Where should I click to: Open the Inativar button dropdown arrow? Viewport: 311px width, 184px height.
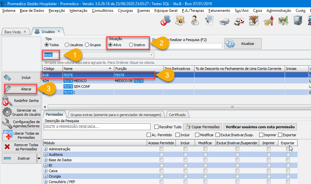(x=39, y=158)
